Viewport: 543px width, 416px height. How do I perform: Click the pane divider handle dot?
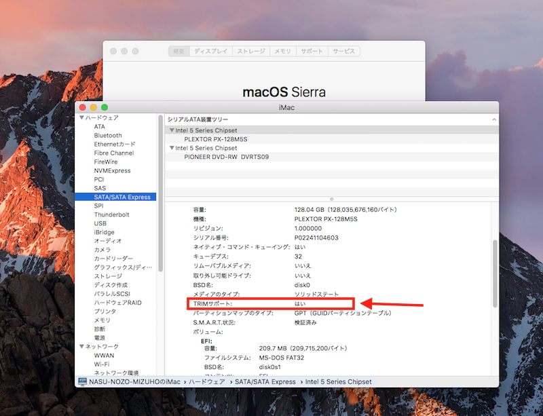[331, 199]
